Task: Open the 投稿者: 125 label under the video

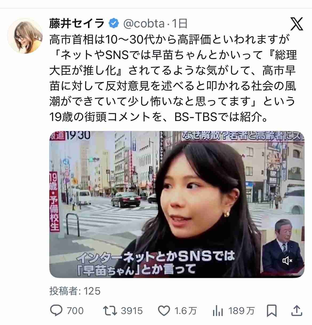Action: (x=75, y=291)
